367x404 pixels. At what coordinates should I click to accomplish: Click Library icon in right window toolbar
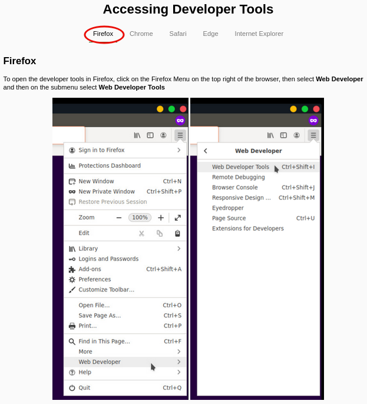click(x=270, y=135)
